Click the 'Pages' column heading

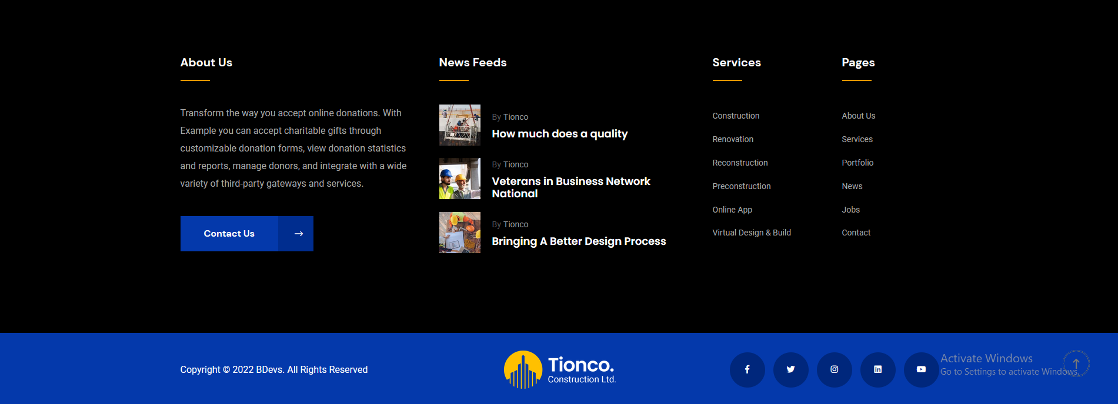coord(858,63)
